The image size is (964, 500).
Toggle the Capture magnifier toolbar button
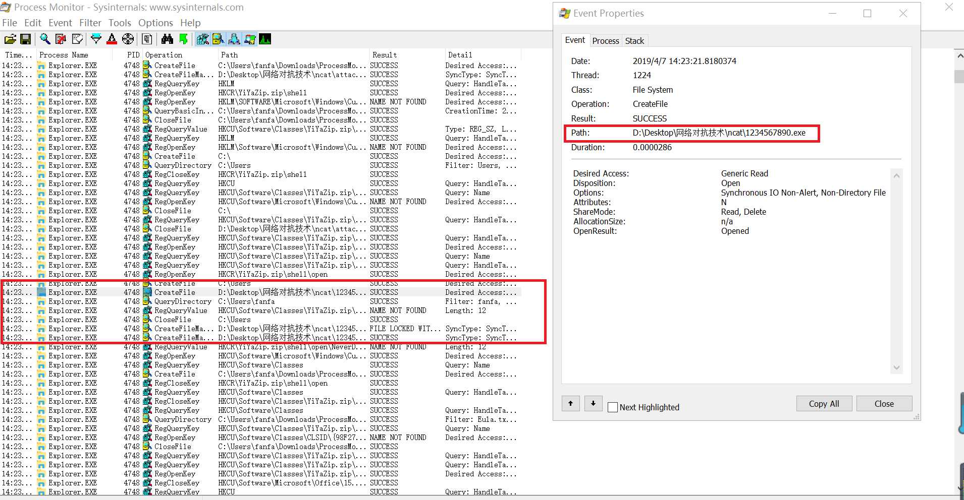45,39
